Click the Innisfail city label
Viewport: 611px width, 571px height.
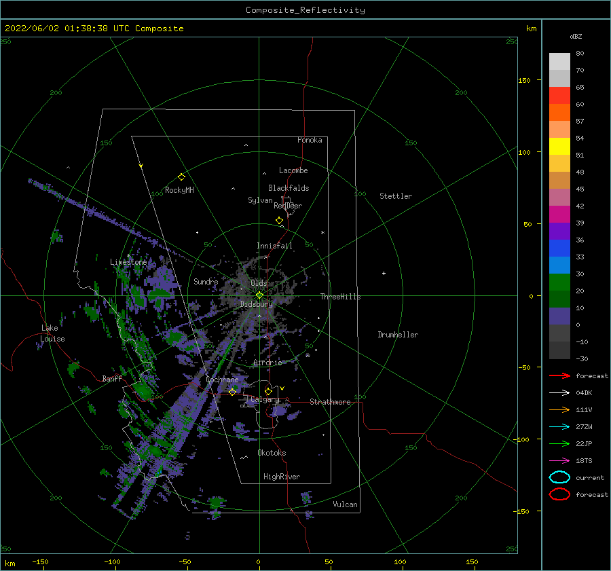point(274,246)
